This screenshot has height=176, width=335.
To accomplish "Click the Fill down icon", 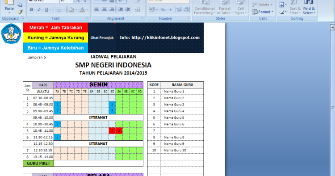I will (x=281, y=4).
